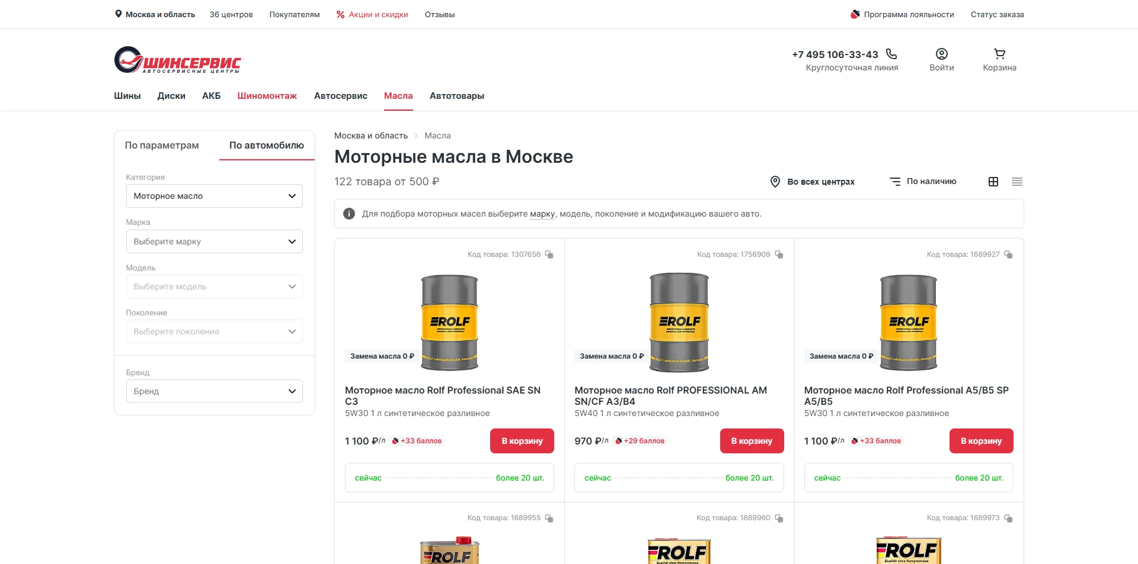Screen dimensions: 1138x564
Task: Copy product code 1689927 icon
Action: 1008,254
